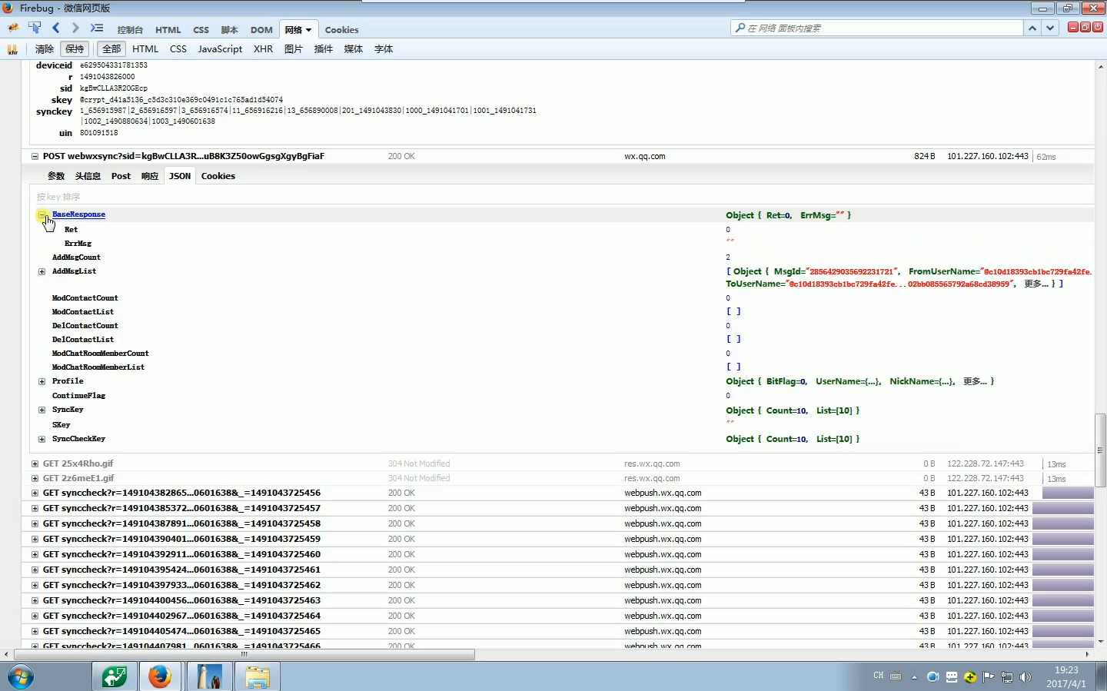This screenshot has height=691, width=1107.
Task: Switch to the DOM panel
Action: tap(261, 30)
